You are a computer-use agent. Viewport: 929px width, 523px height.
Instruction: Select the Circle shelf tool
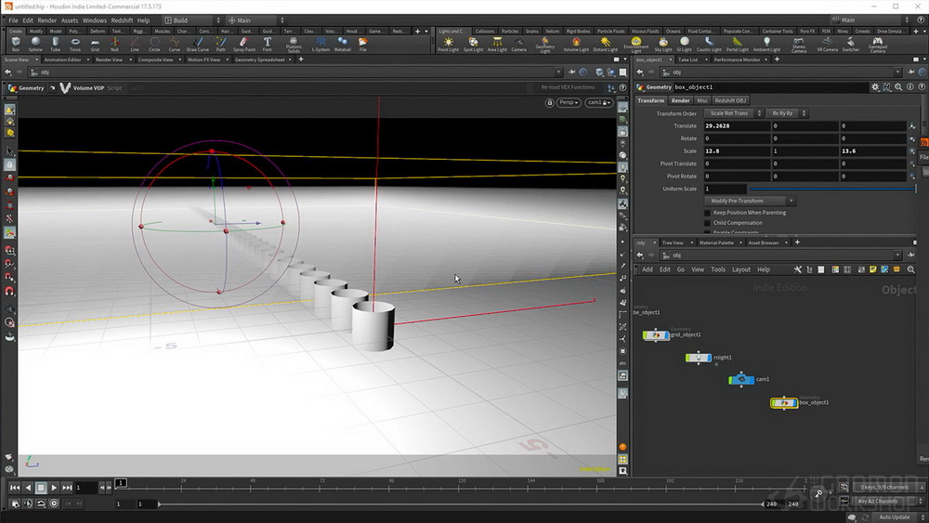point(154,45)
